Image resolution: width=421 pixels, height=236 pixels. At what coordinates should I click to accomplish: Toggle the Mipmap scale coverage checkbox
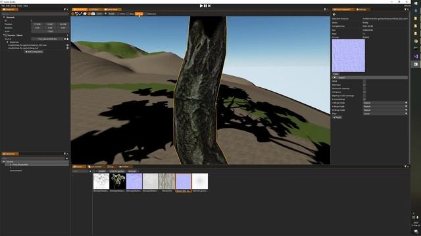click(x=364, y=96)
